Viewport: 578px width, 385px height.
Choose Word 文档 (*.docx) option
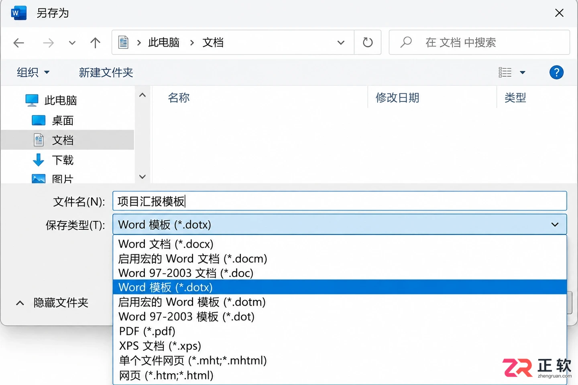[x=340, y=244]
